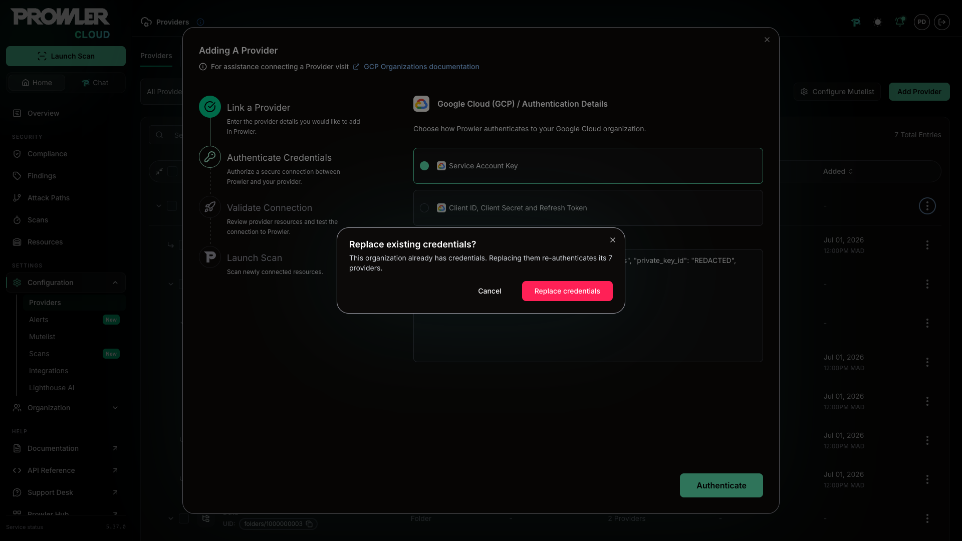Screen dimensions: 962x541
Task: Click Replace credentials button
Action: click(567, 291)
